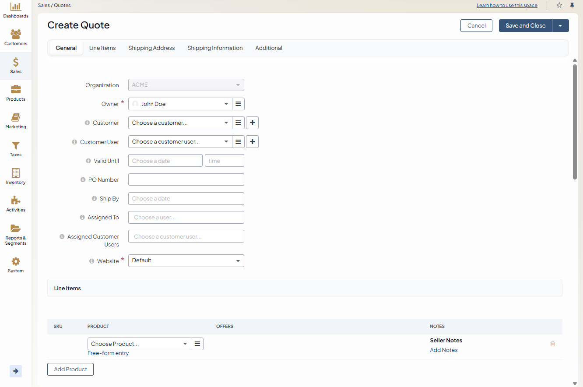Switch to the Line Items tab
The image size is (583, 387).
tap(102, 48)
